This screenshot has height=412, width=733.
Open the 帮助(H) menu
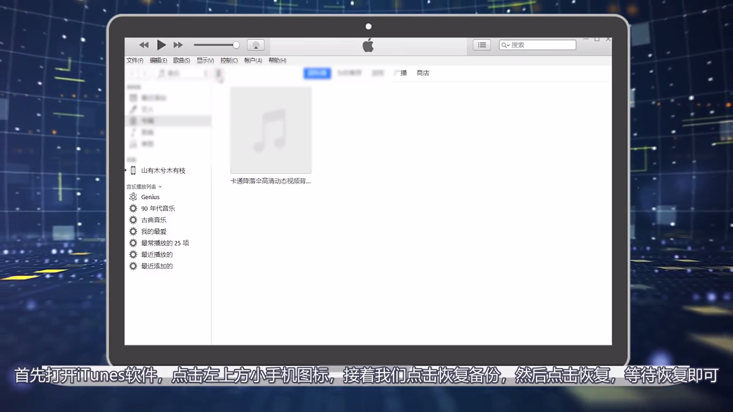click(277, 60)
